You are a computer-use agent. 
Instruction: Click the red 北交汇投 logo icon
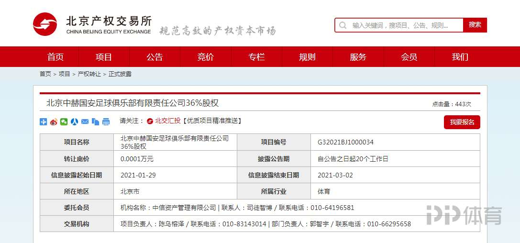(150, 121)
